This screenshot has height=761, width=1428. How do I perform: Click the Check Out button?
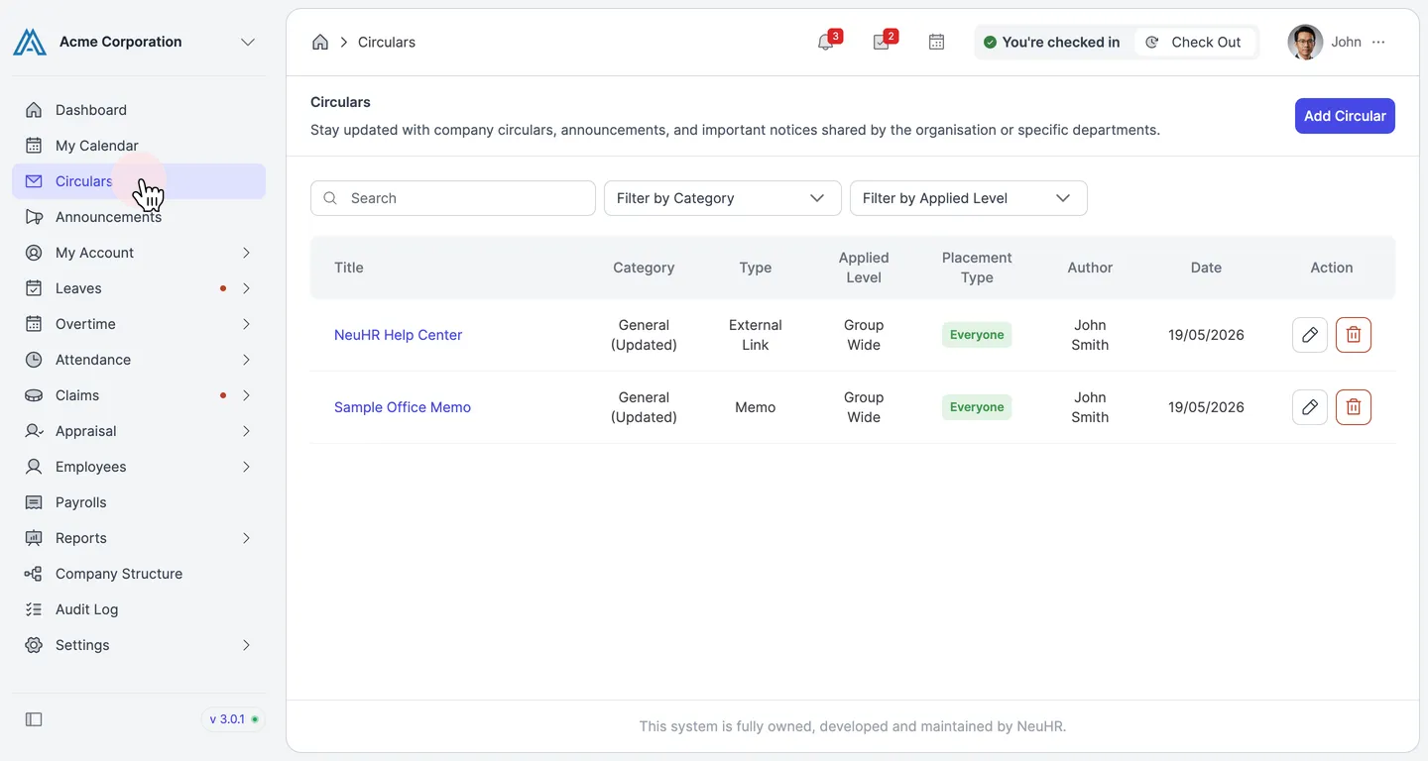point(1195,42)
